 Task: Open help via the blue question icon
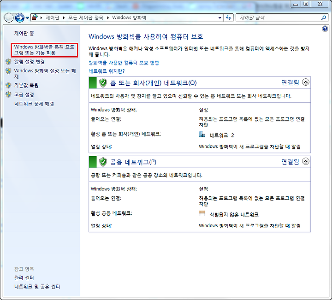pos(325,29)
